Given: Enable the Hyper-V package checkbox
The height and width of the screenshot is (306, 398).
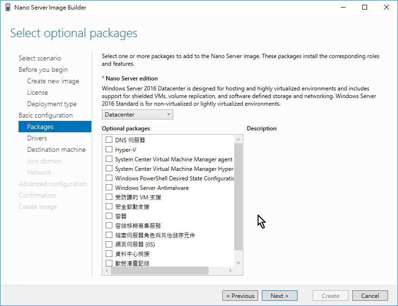Looking at the screenshot, I should (109, 149).
